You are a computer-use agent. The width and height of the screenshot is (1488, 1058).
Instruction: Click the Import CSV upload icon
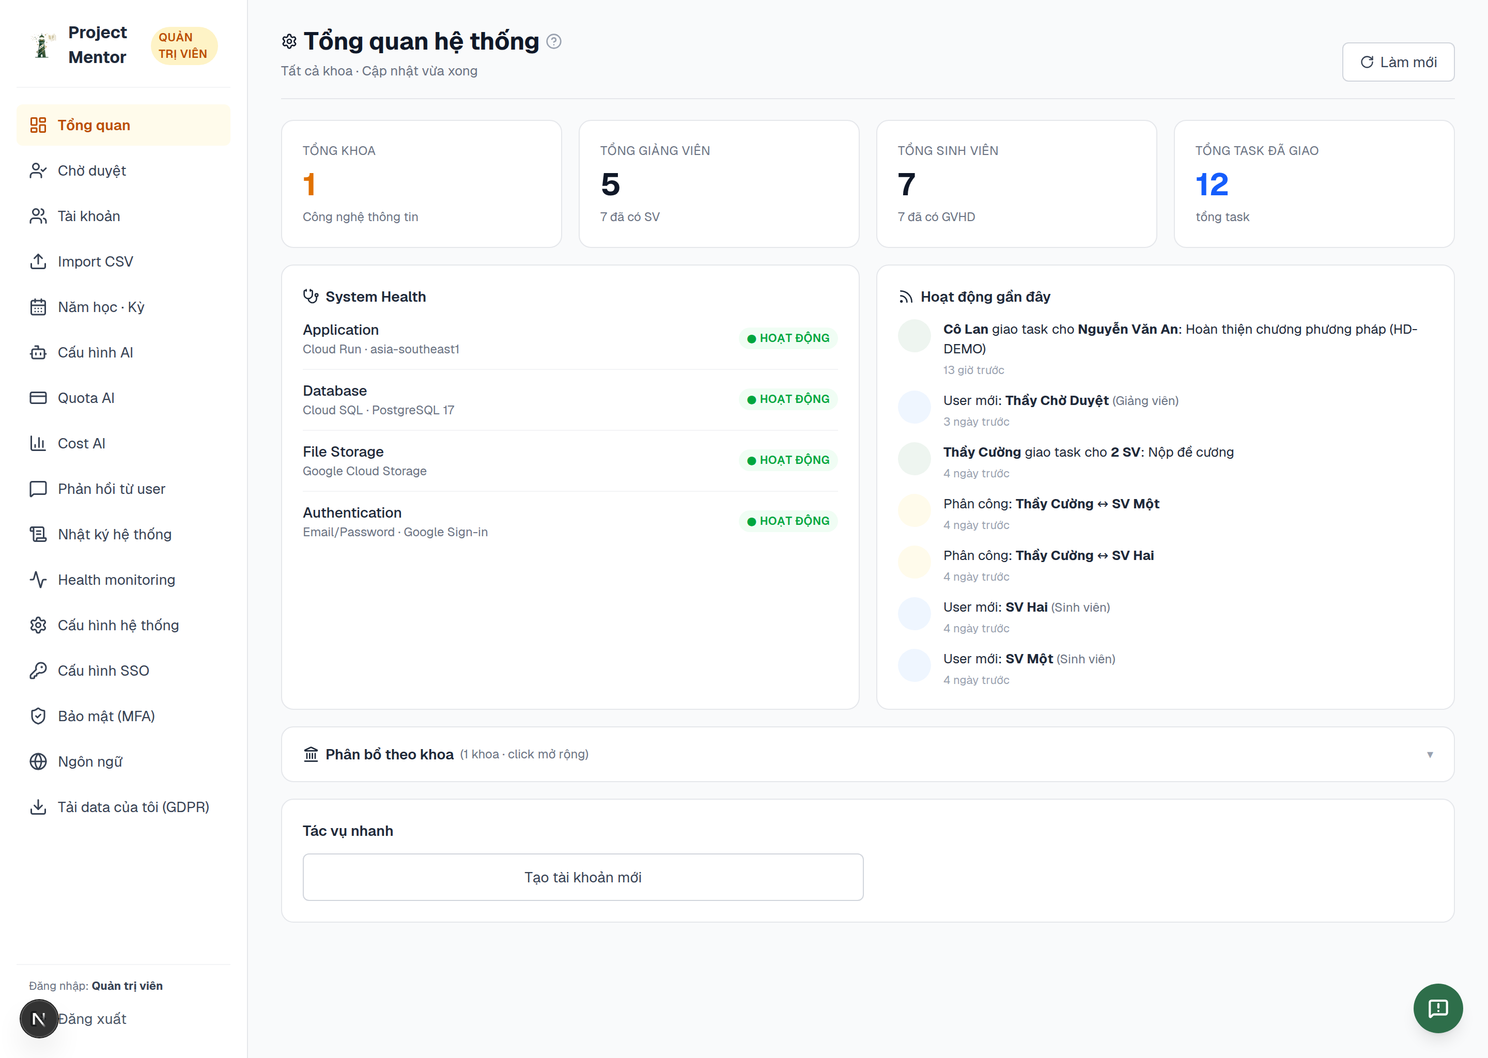click(x=38, y=261)
